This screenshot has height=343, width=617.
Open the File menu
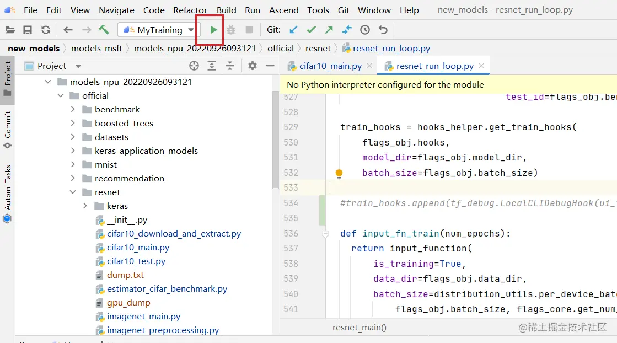(x=30, y=10)
